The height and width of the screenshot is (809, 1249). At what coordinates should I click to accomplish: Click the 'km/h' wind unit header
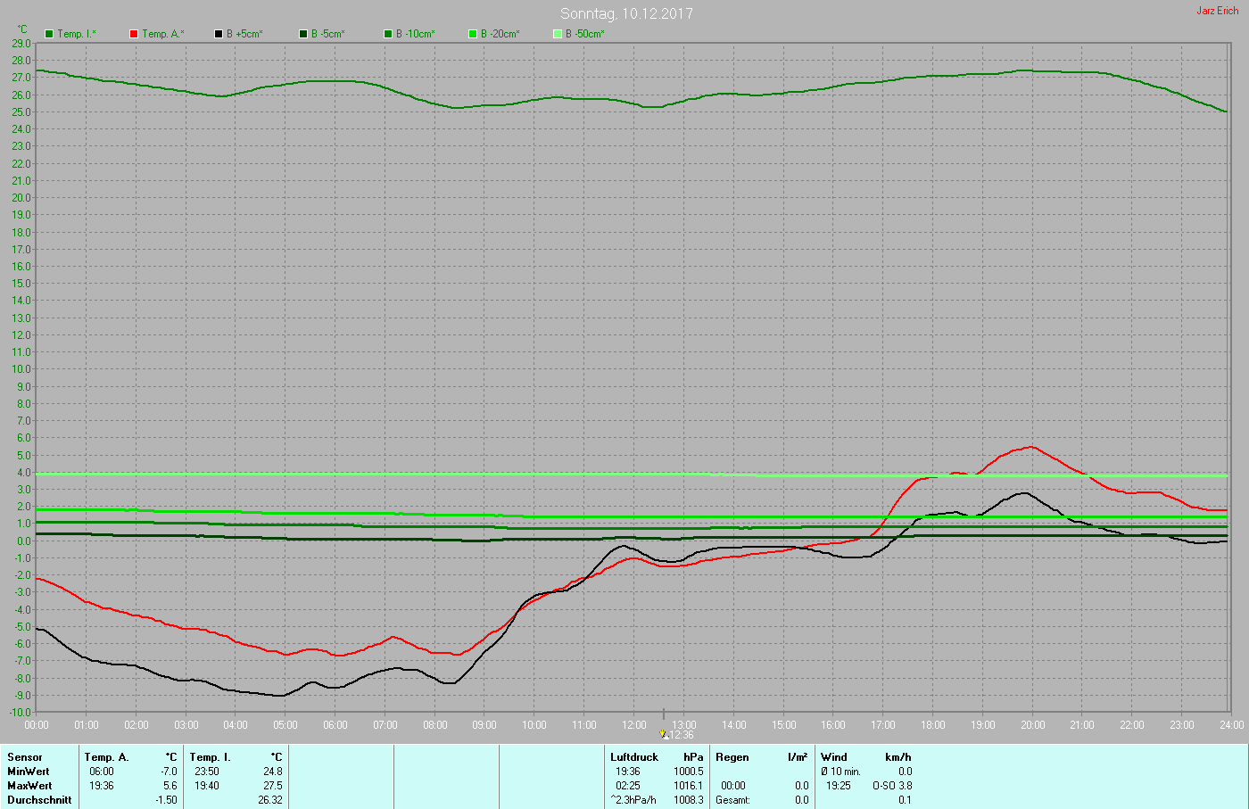(898, 757)
